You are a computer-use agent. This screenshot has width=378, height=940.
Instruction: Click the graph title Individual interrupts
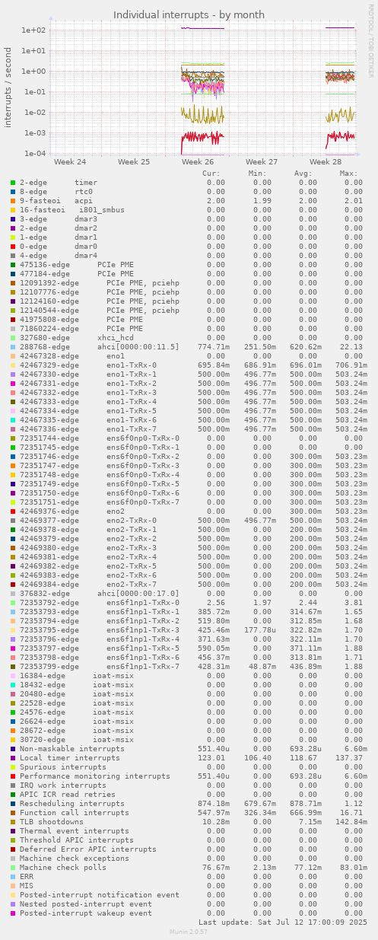(189, 14)
